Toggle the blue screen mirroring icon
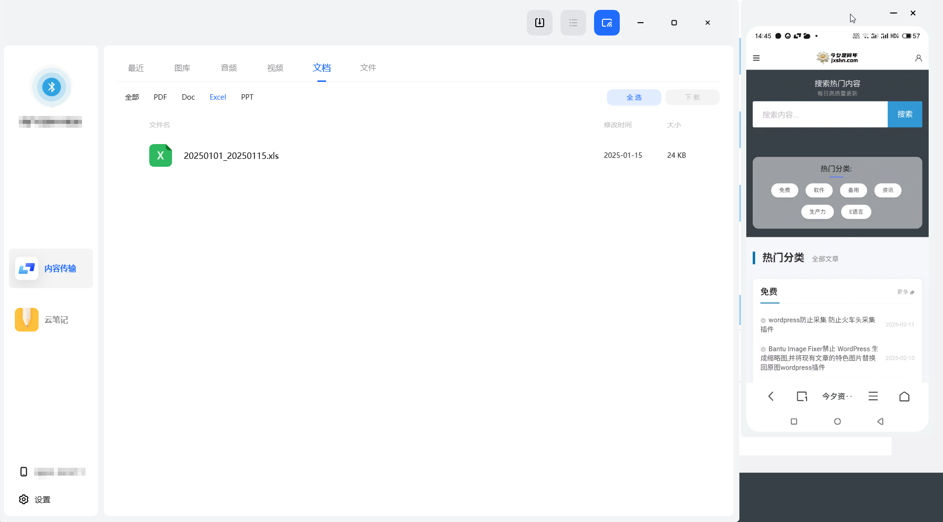This screenshot has width=943, height=522. (606, 23)
